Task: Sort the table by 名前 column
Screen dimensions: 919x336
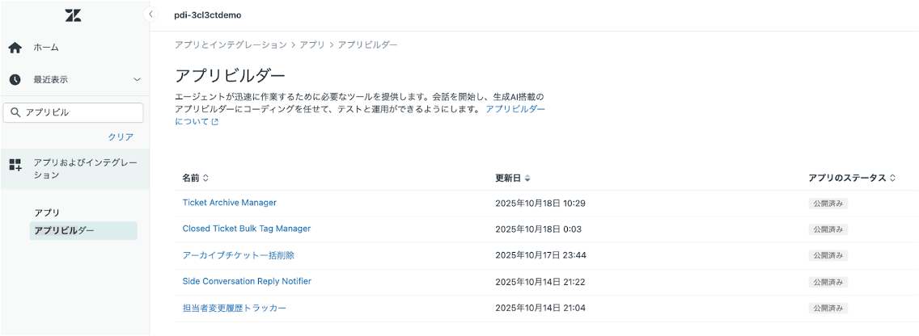Action: pyautogui.click(x=205, y=178)
